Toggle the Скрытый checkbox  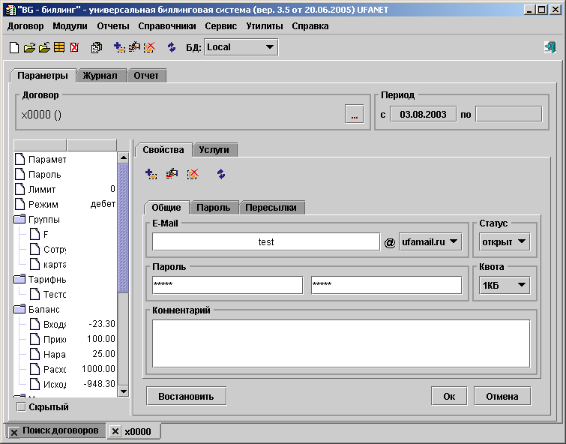pos(21,407)
